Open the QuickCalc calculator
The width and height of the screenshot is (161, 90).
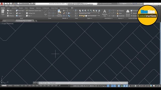[120, 16]
